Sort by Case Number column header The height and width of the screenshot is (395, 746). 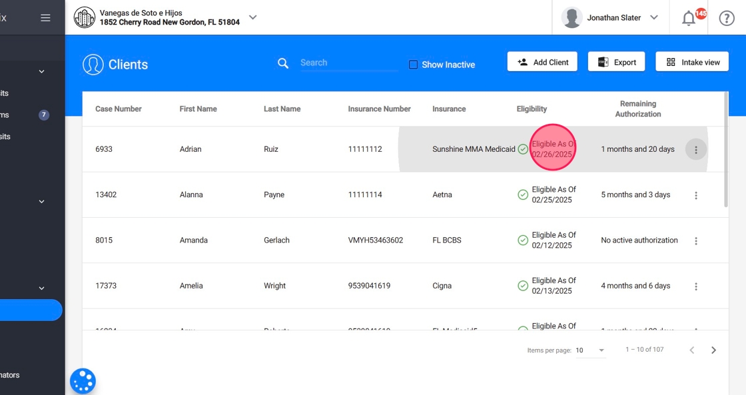(119, 109)
